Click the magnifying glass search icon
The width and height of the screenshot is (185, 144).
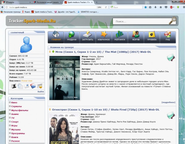[173, 20]
